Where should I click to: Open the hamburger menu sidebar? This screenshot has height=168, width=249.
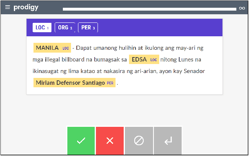[x=7, y=8]
